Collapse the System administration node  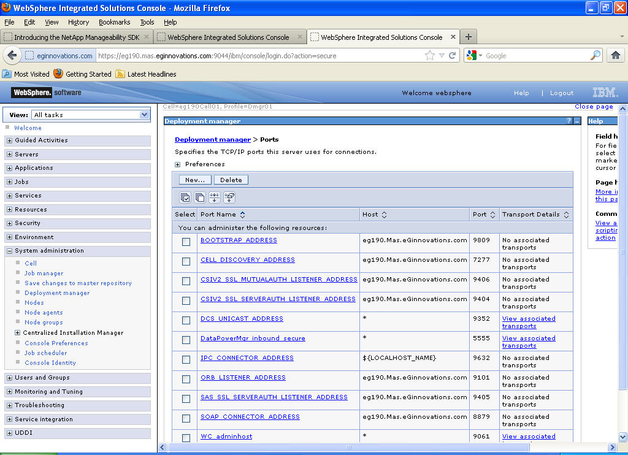point(10,251)
